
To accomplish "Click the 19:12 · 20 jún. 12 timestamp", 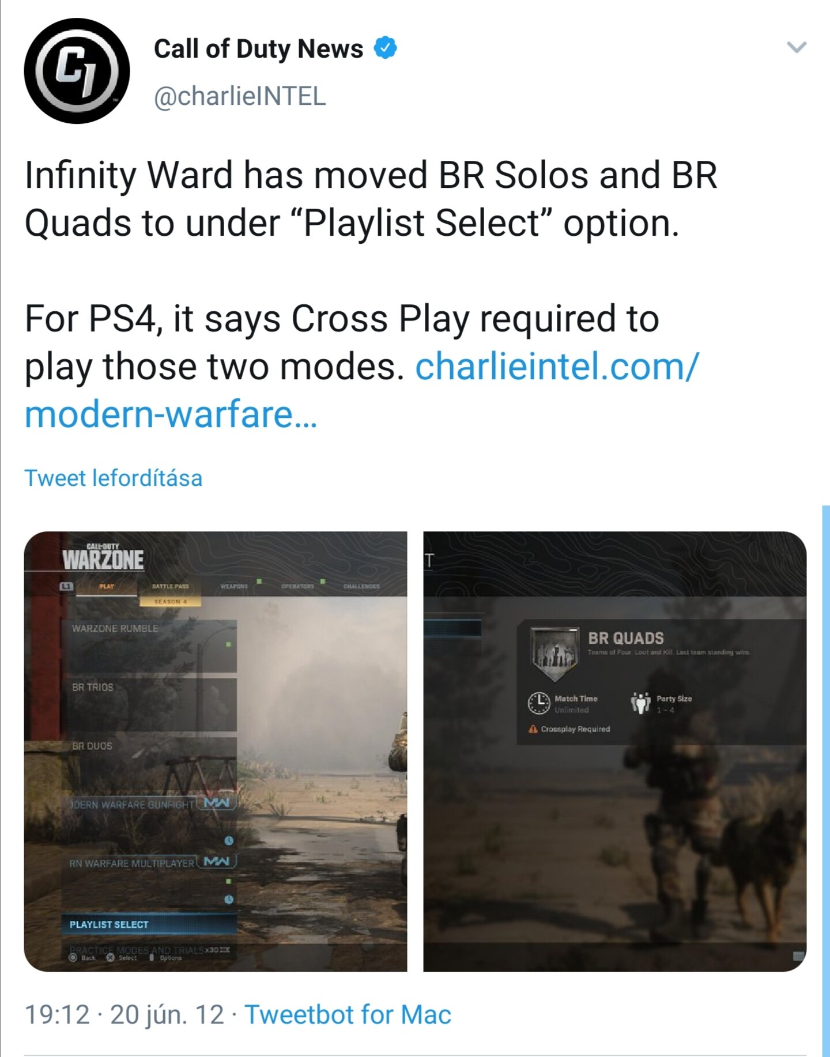I will (124, 1014).
